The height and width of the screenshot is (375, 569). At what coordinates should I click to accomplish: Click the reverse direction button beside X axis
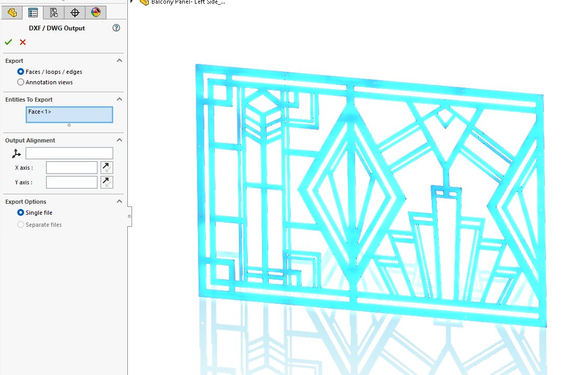pyautogui.click(x=106, y=167)
